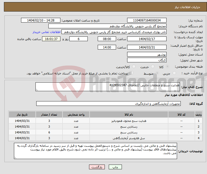Click the remaining time field 16:01:37
Screen dimensions: 207x174
coord(51,39)
